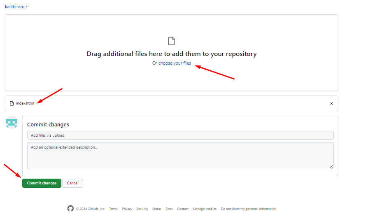368x219 pixels.
Task: Click the file icon in the drop zone
Action: [x=172, y=41]
